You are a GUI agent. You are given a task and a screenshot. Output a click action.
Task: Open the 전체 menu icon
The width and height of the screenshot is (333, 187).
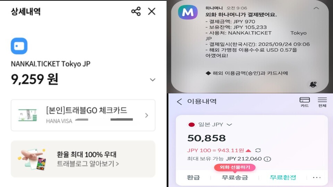coord(322,102)
